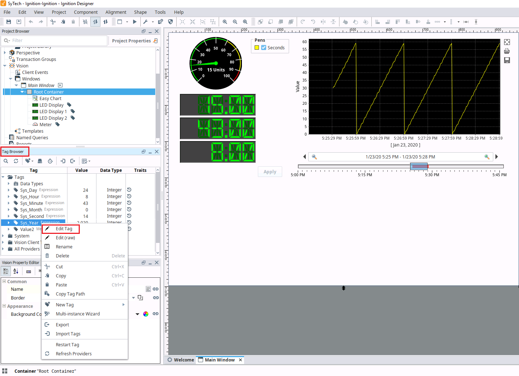Click the yellow Seconds pen color swatch
Screen dimensions: 519x376
[257, 47]
